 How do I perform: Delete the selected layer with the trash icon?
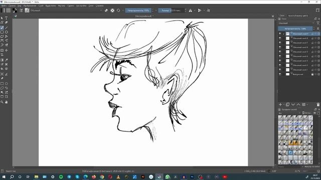(318, 104)
